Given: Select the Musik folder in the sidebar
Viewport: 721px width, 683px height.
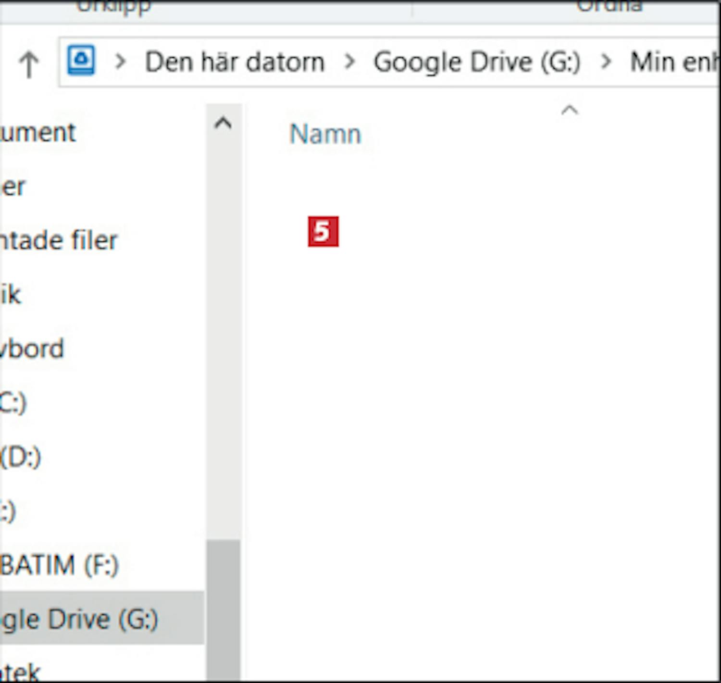Looking at the screenshot, I should 11,294.
